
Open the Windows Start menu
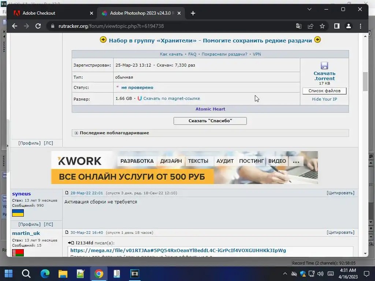(9, 274)
